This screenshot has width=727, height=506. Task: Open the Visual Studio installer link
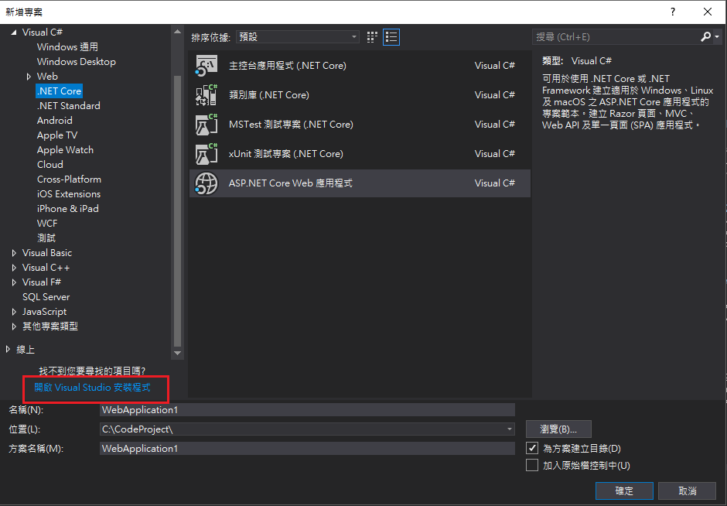coord(92,388)
